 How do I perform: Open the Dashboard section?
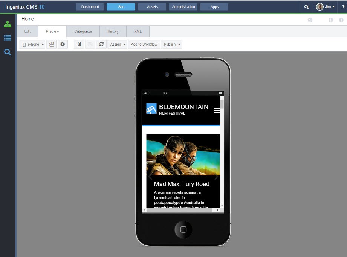[x=90, y=7]
